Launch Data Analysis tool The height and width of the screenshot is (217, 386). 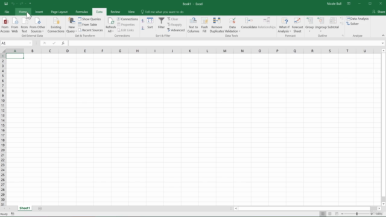pyautogui.click(x=358, y=19)
